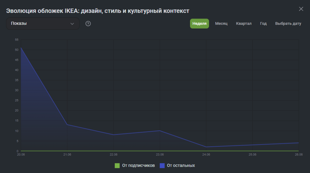Close the statistics dialog with X
Viewport: 310px width, 173px height.
click(301, 9)
